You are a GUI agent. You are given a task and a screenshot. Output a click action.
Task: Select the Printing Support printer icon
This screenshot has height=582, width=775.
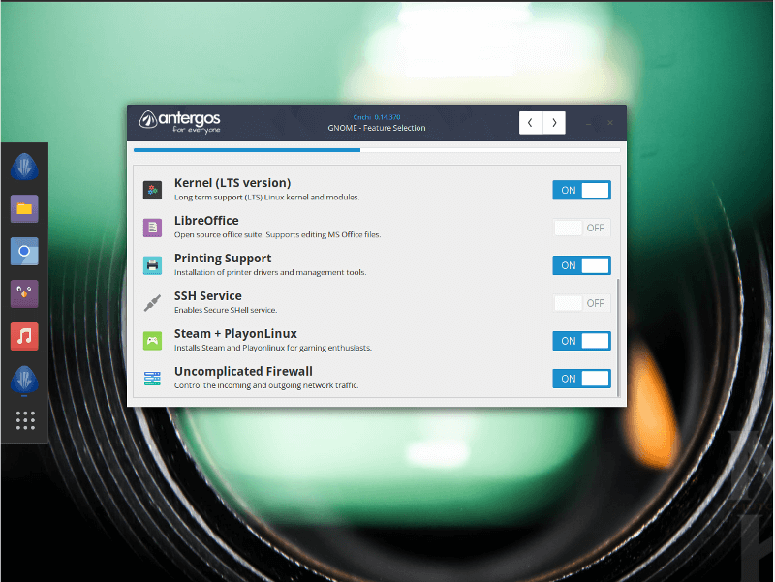pos(152,263)
